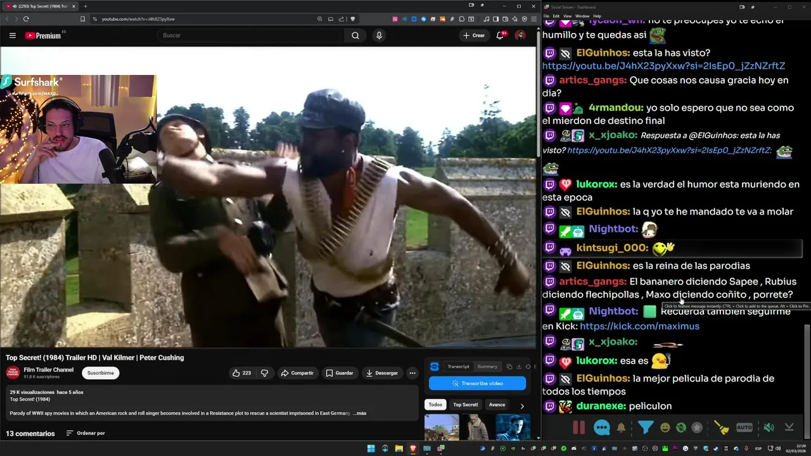Switch to Transcript tab in extension panel
The height and width of the screenshot is (456, 811).
458,367
